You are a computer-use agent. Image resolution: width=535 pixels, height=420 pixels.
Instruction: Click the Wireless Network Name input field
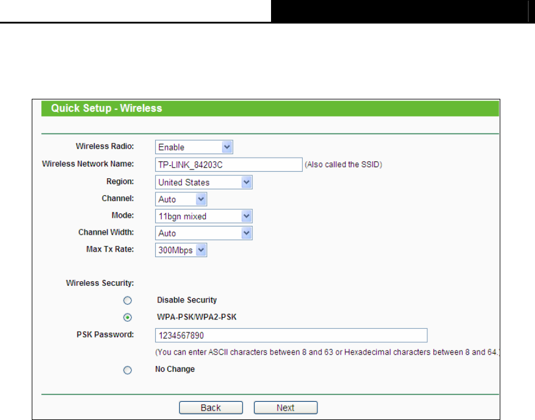[229, 165]
